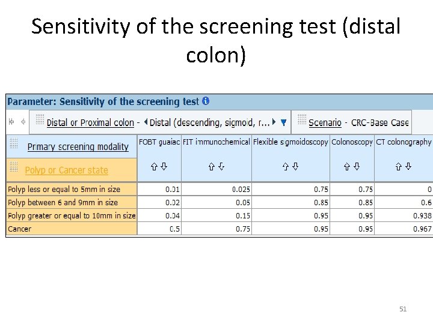Open the Scenario link
The height and width of the screenshot is (324, 433).
(325, 122)
